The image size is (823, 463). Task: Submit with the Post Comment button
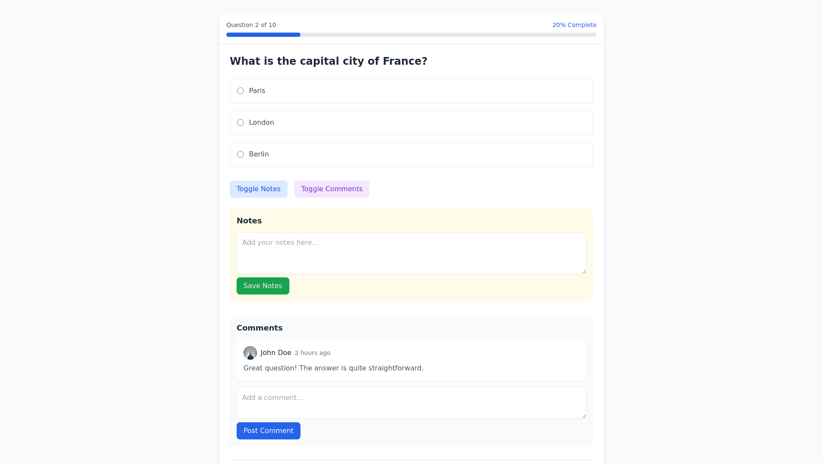268,431
